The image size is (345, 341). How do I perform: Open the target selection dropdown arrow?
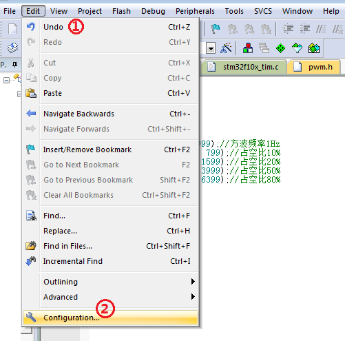(x=211, y=48)
